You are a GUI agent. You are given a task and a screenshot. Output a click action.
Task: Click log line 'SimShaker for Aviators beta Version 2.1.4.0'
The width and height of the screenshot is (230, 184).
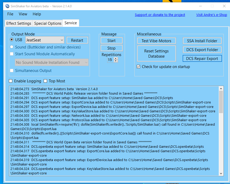point(54,89)
